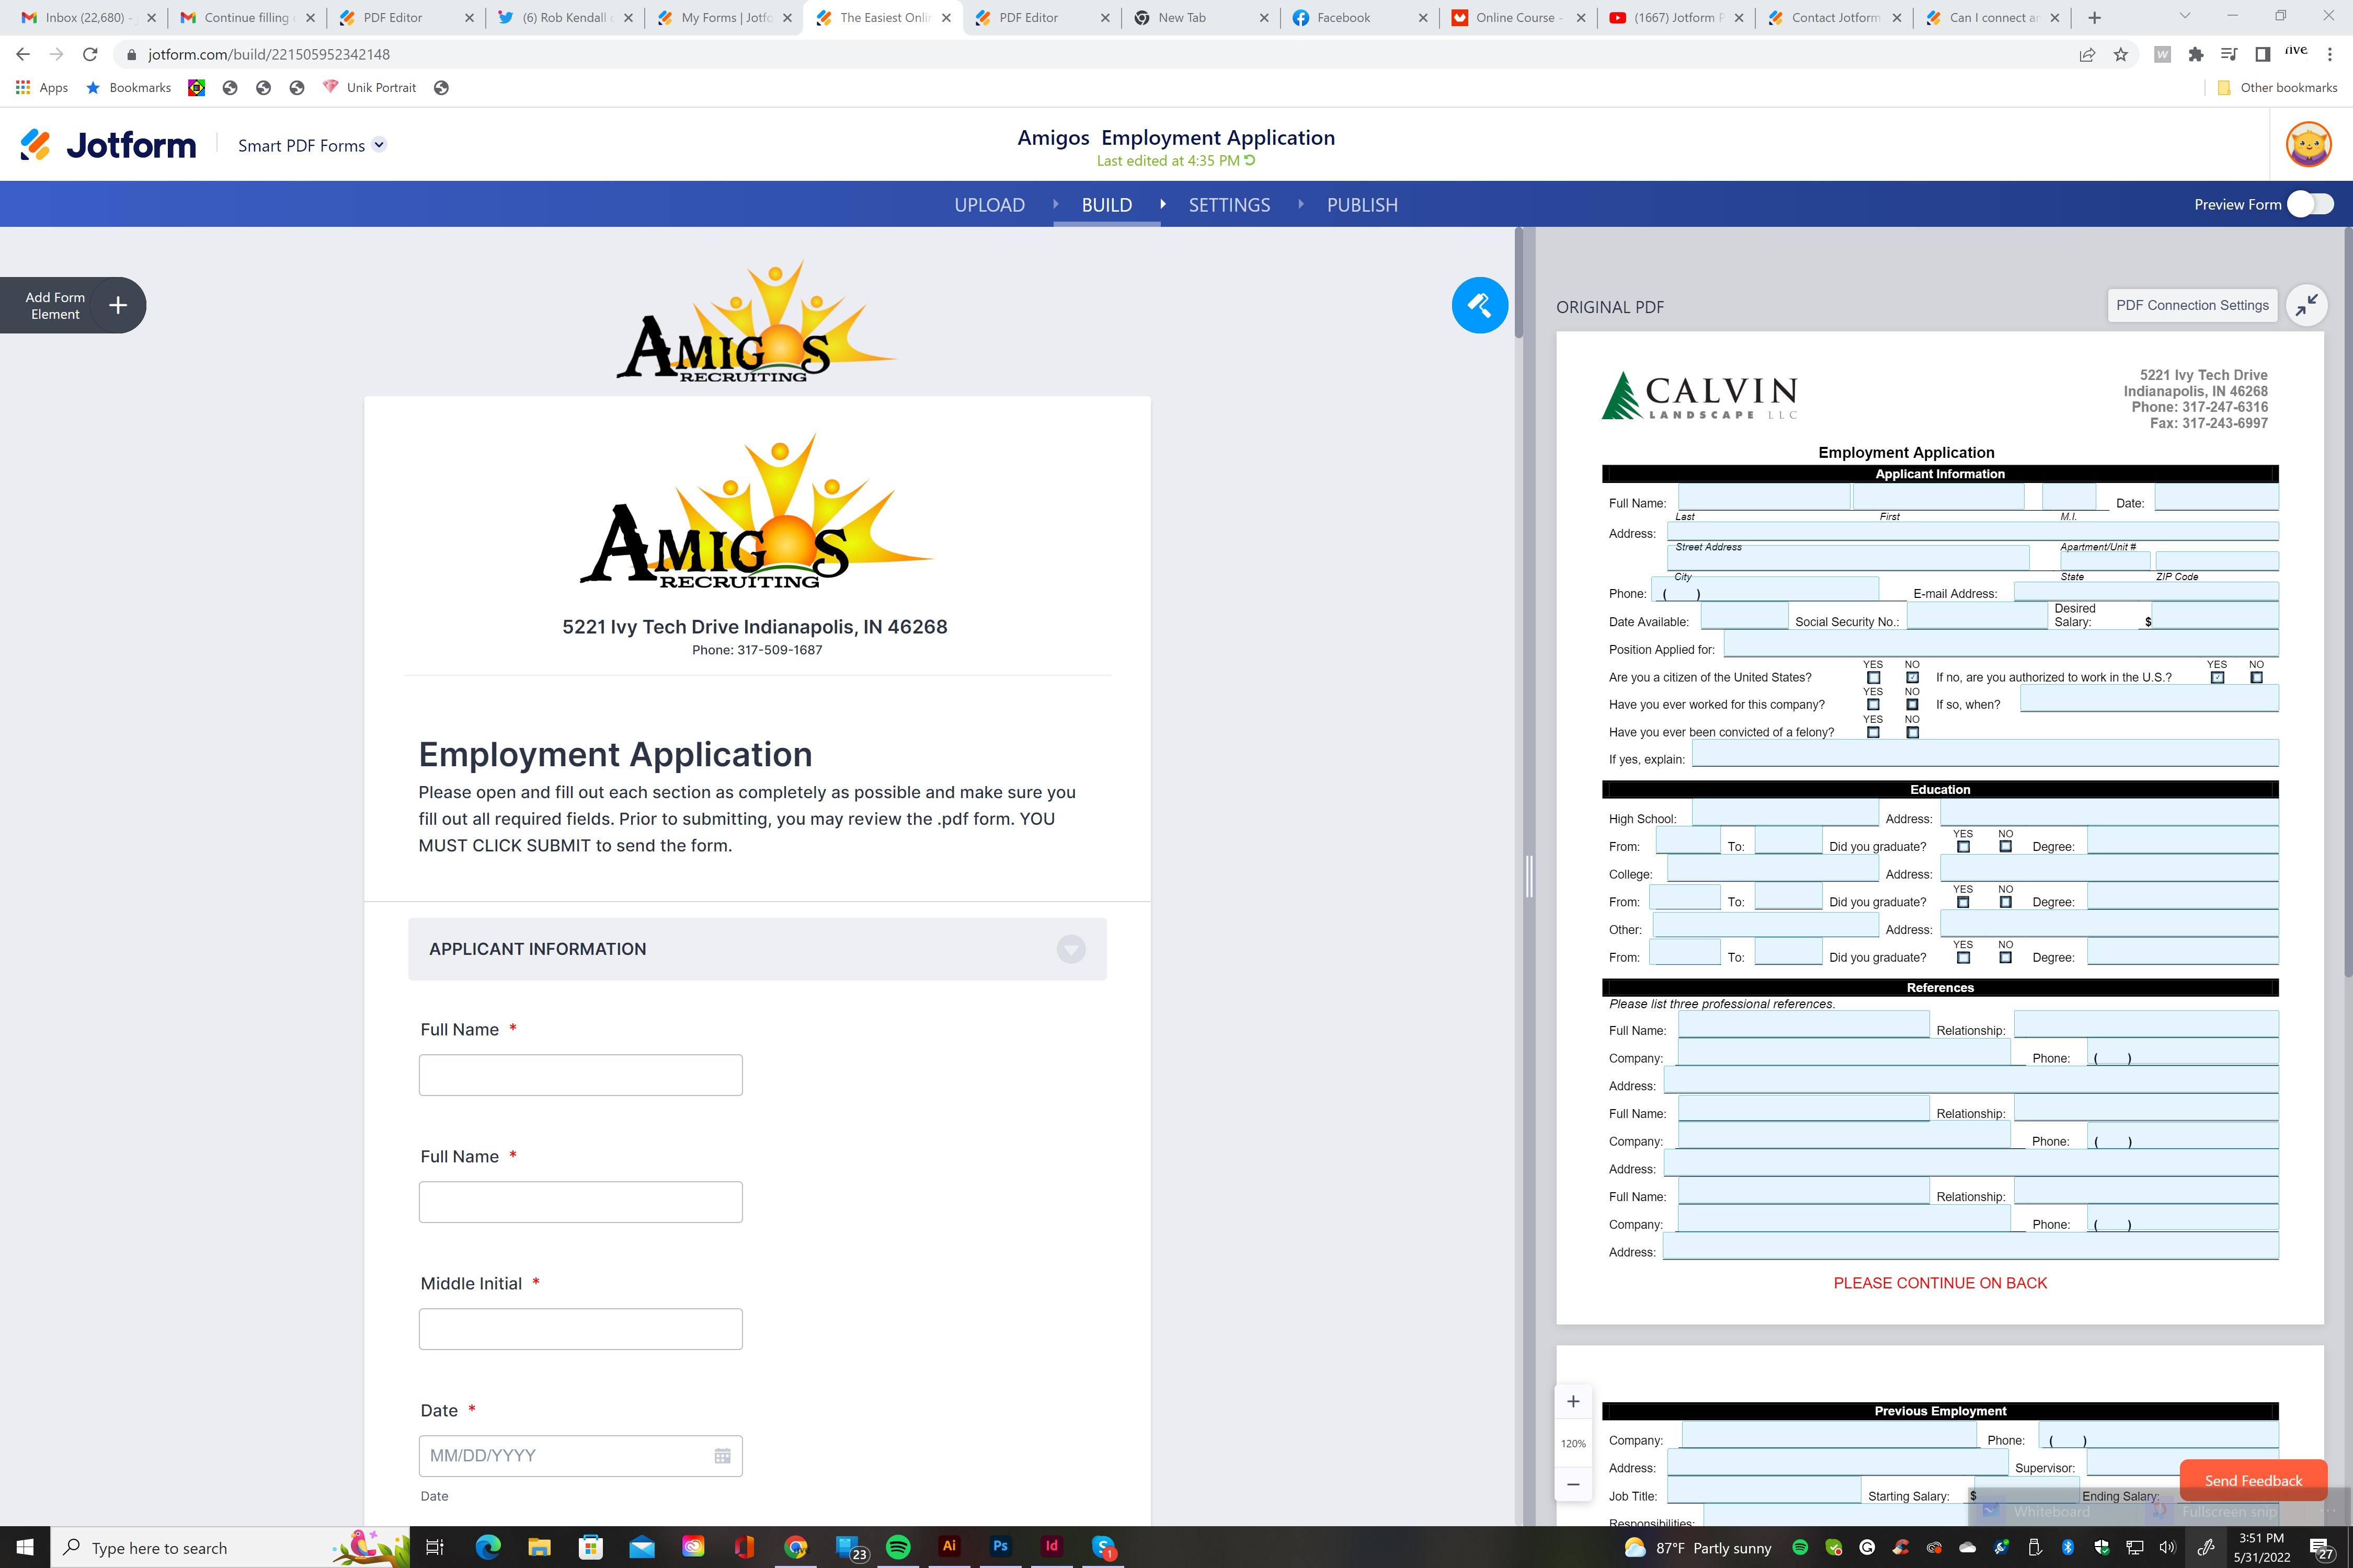Go back to previous page
The image size is (2353, 1568).
coord(23,54)
